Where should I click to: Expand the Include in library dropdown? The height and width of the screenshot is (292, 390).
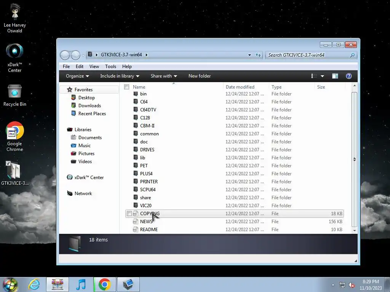[x=120, y=76]
